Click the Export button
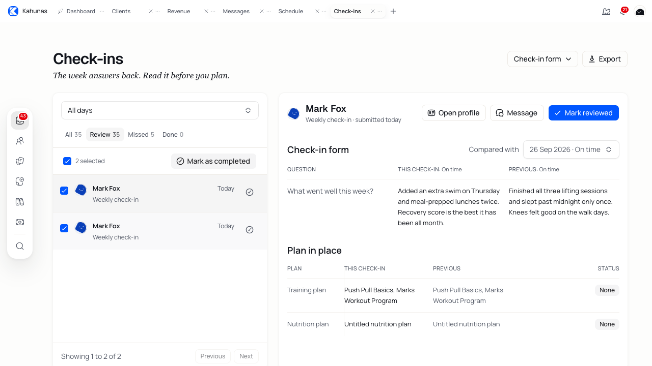Image resolution: width=652 pixels, height=366 pixels. point(605,59)
